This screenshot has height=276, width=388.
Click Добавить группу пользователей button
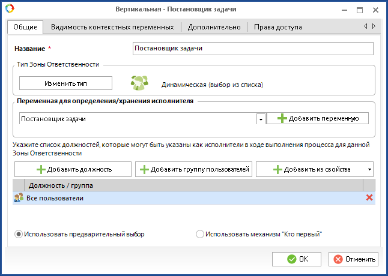coord(193,170)
